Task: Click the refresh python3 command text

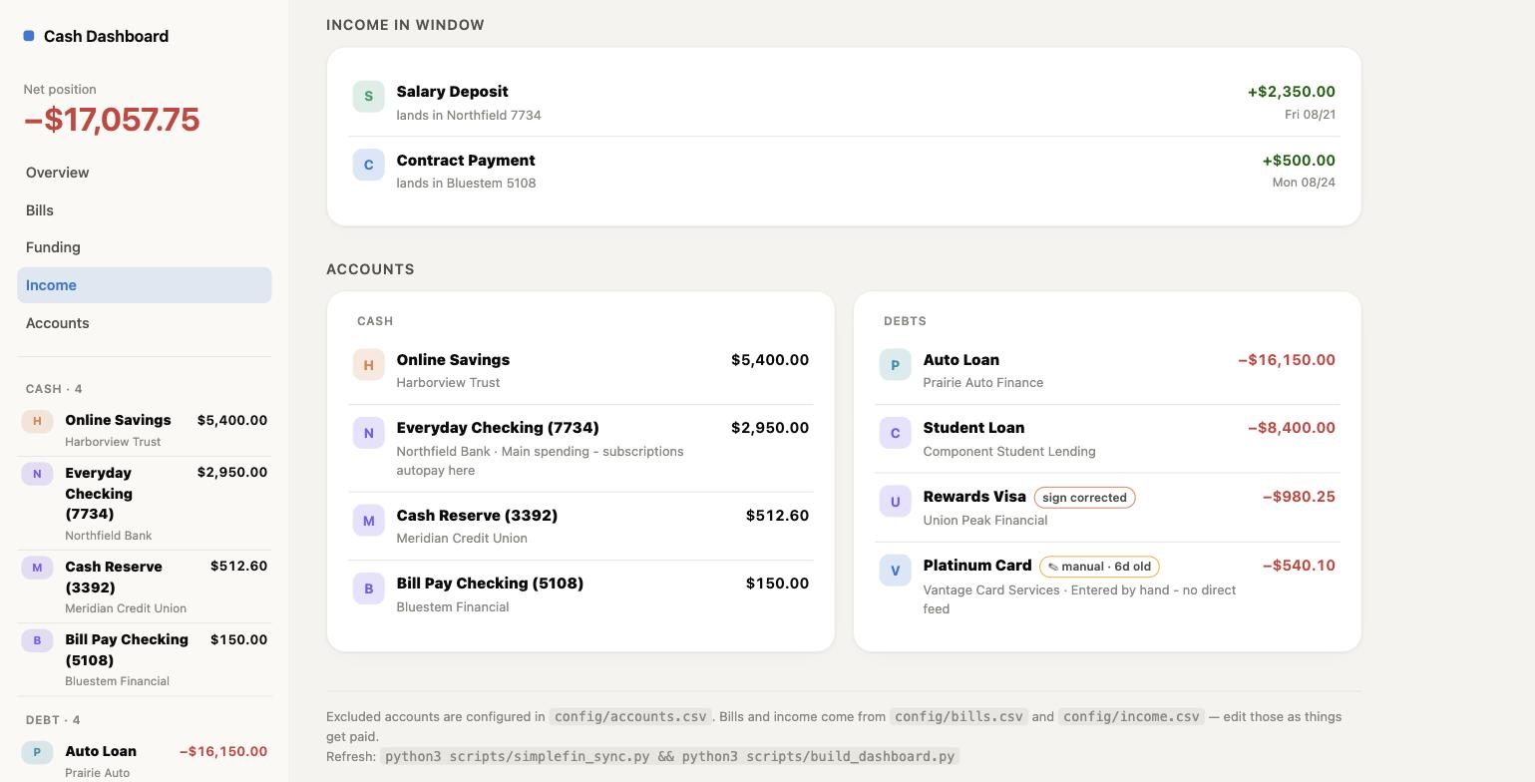Action: 669,756
